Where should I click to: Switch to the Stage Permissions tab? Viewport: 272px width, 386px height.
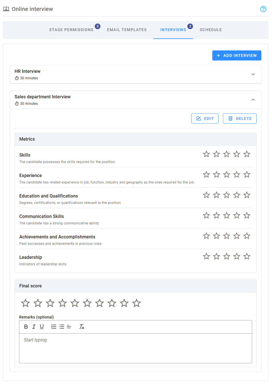click(x=71, y=30)
